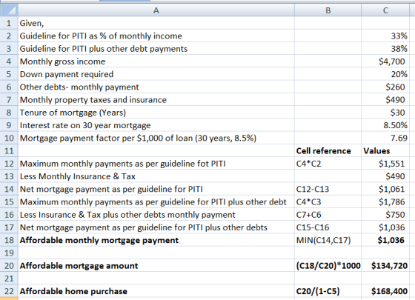Select column A header
The width and height of the screenshot is (415, 300).
tap(156, 10)
